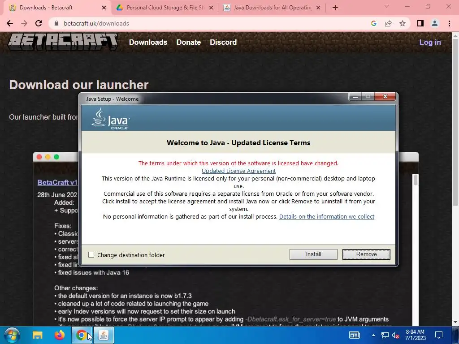Click the share page icon
The width and height of the screenshot is (459, 344).
[388, 23]
